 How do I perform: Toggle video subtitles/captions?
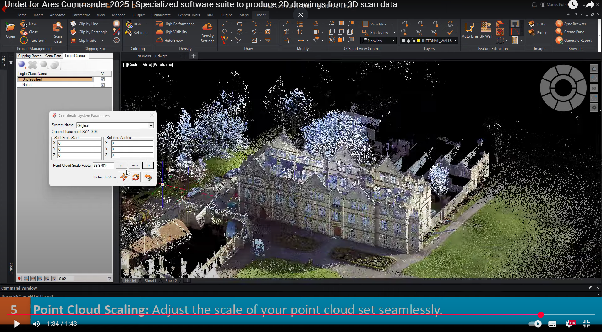click(552, 324)
